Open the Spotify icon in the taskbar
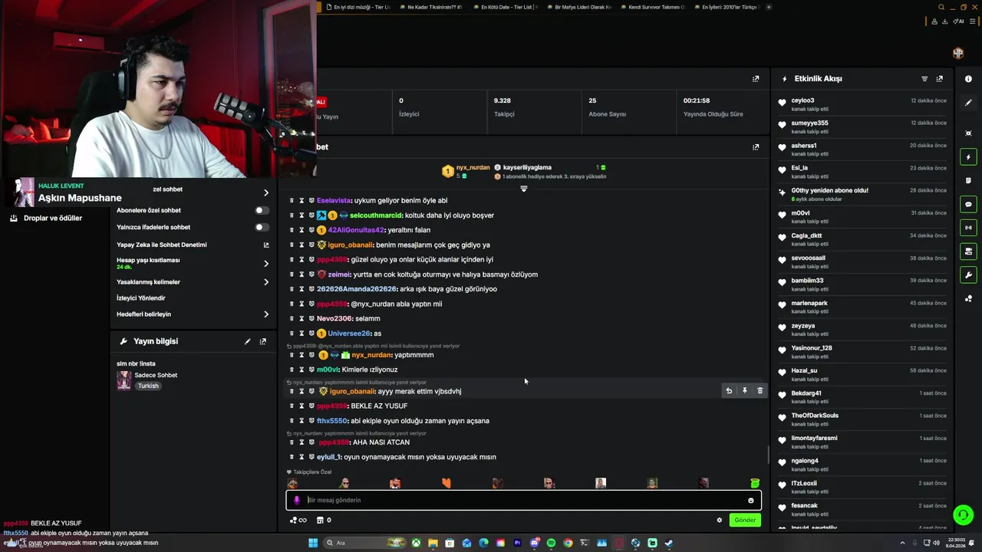This screenshot has width=982, height=552. (551, 544)
